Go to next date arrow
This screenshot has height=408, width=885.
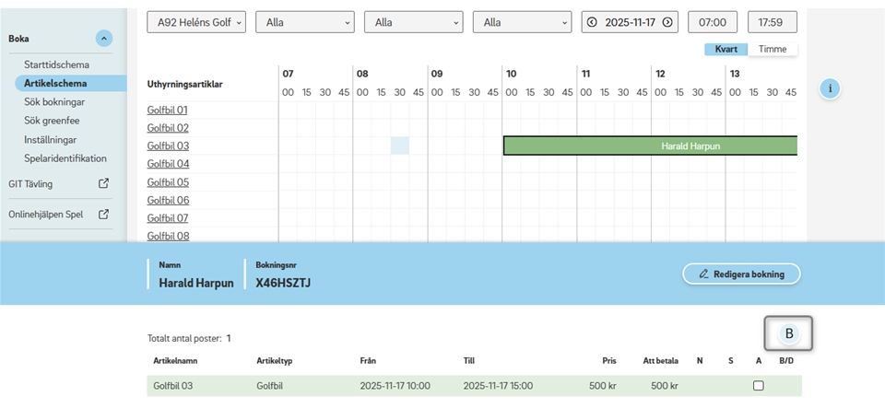[667, 22]
